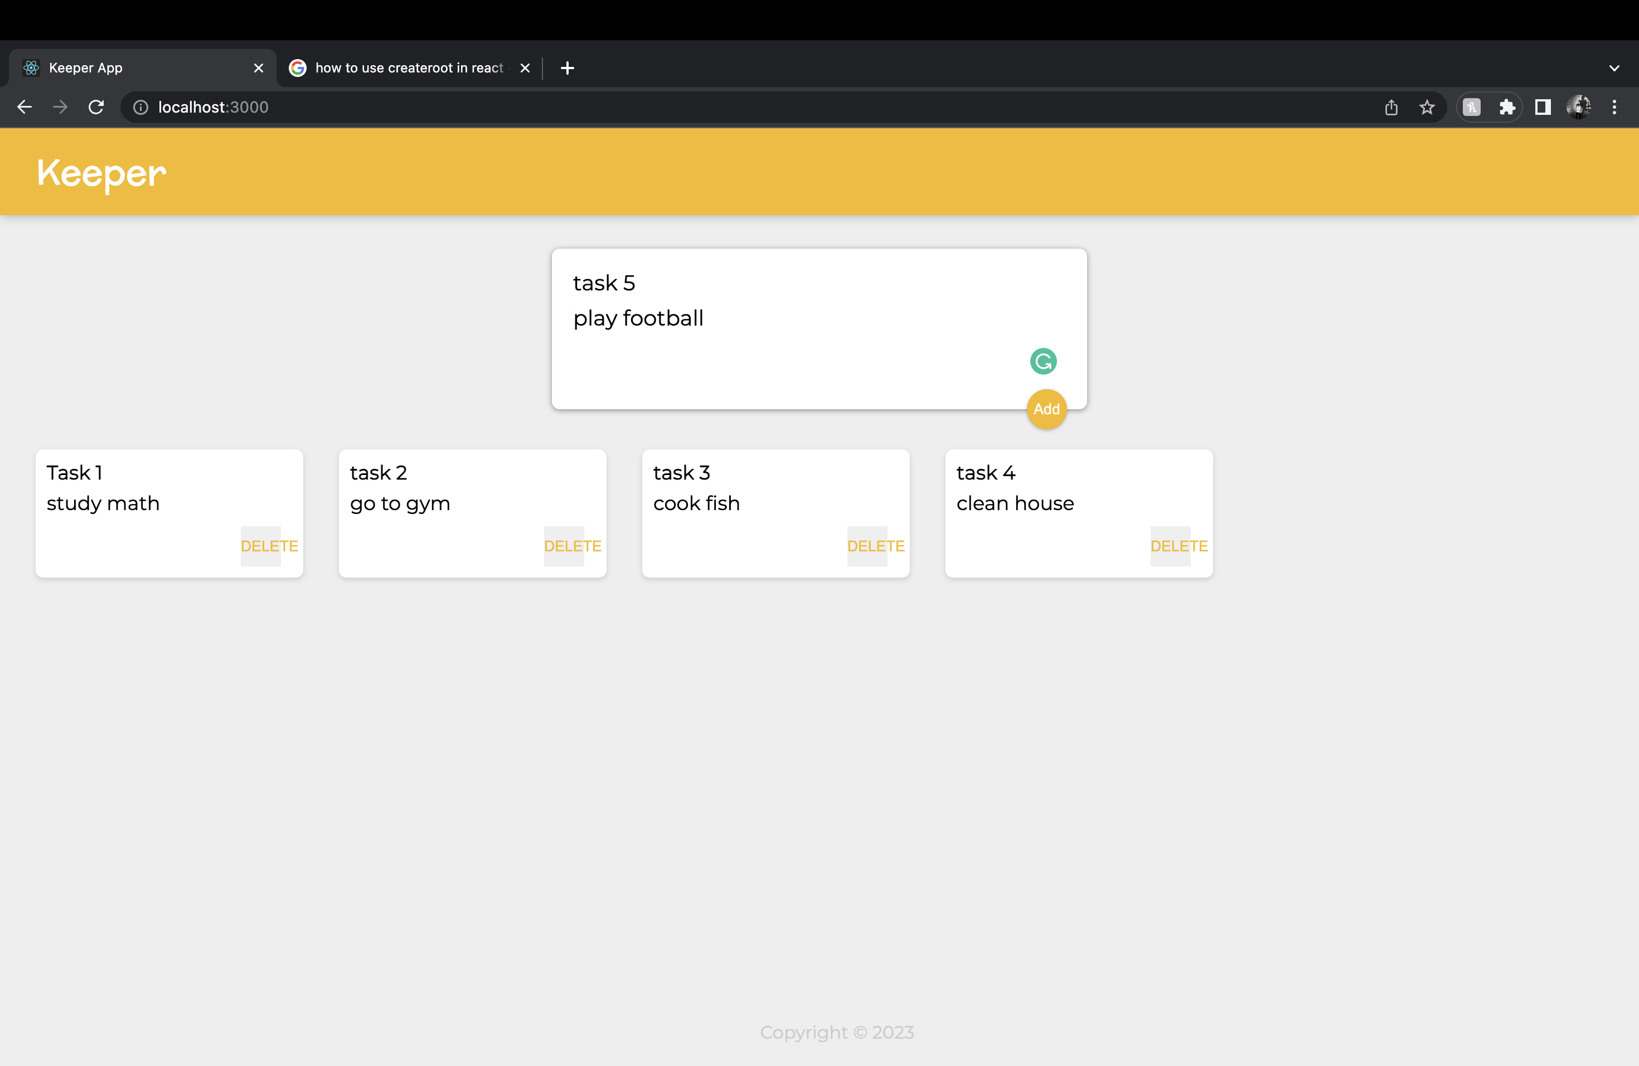Open the browser profile avatar menu
The height and width of the screenshot is (1066, 1639).
[x=1578, y=106]
